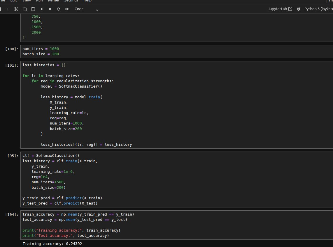Click the Python 3 ipykernel kernel name

point(318,9)
